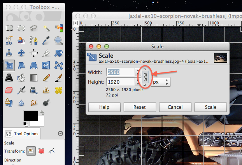Image resolution: width=242 pixels, height=165 pixels.
Task: Click the Width spinner arrows
Action: pos(137,72)
